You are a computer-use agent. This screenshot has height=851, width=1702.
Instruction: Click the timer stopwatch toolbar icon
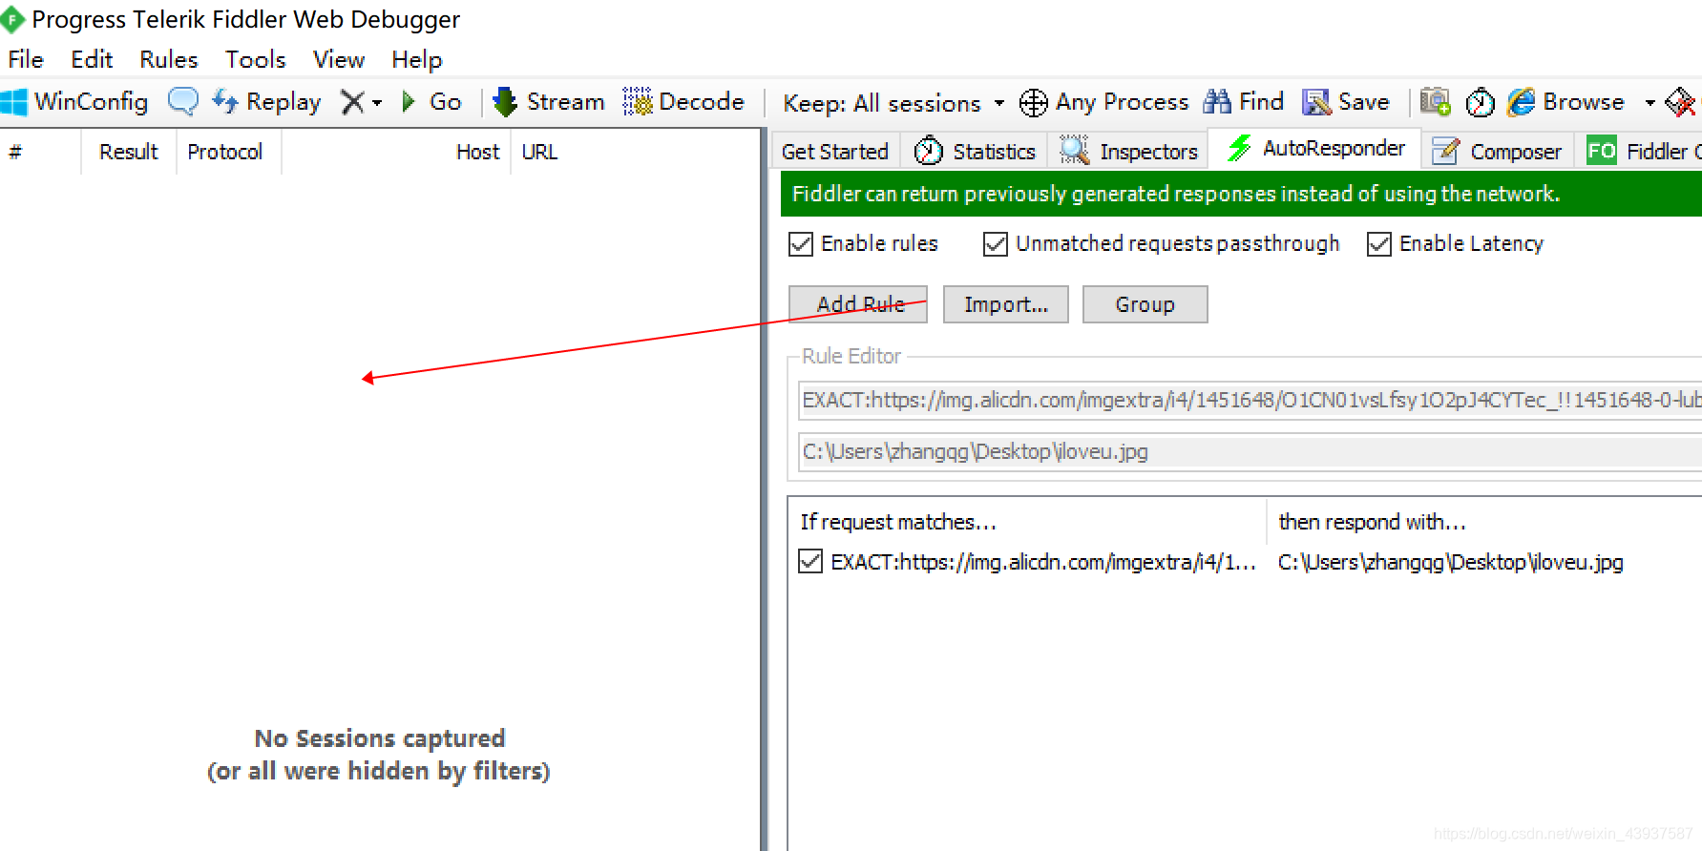(1480, 102)
